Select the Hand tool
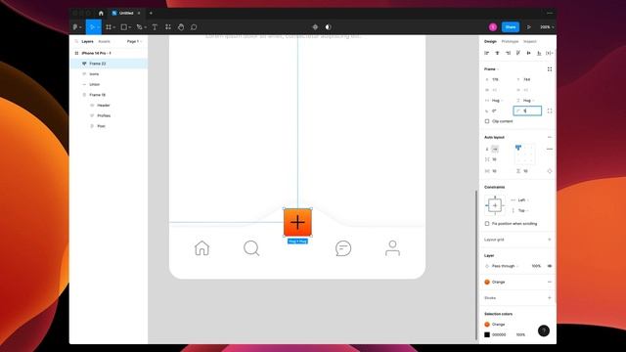Screen dimensions: 626x352 pos(181,27)
